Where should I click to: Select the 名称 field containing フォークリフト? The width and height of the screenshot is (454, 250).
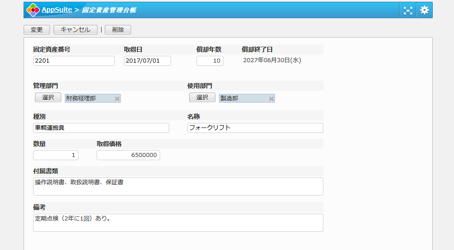click(x=255, y=128)
